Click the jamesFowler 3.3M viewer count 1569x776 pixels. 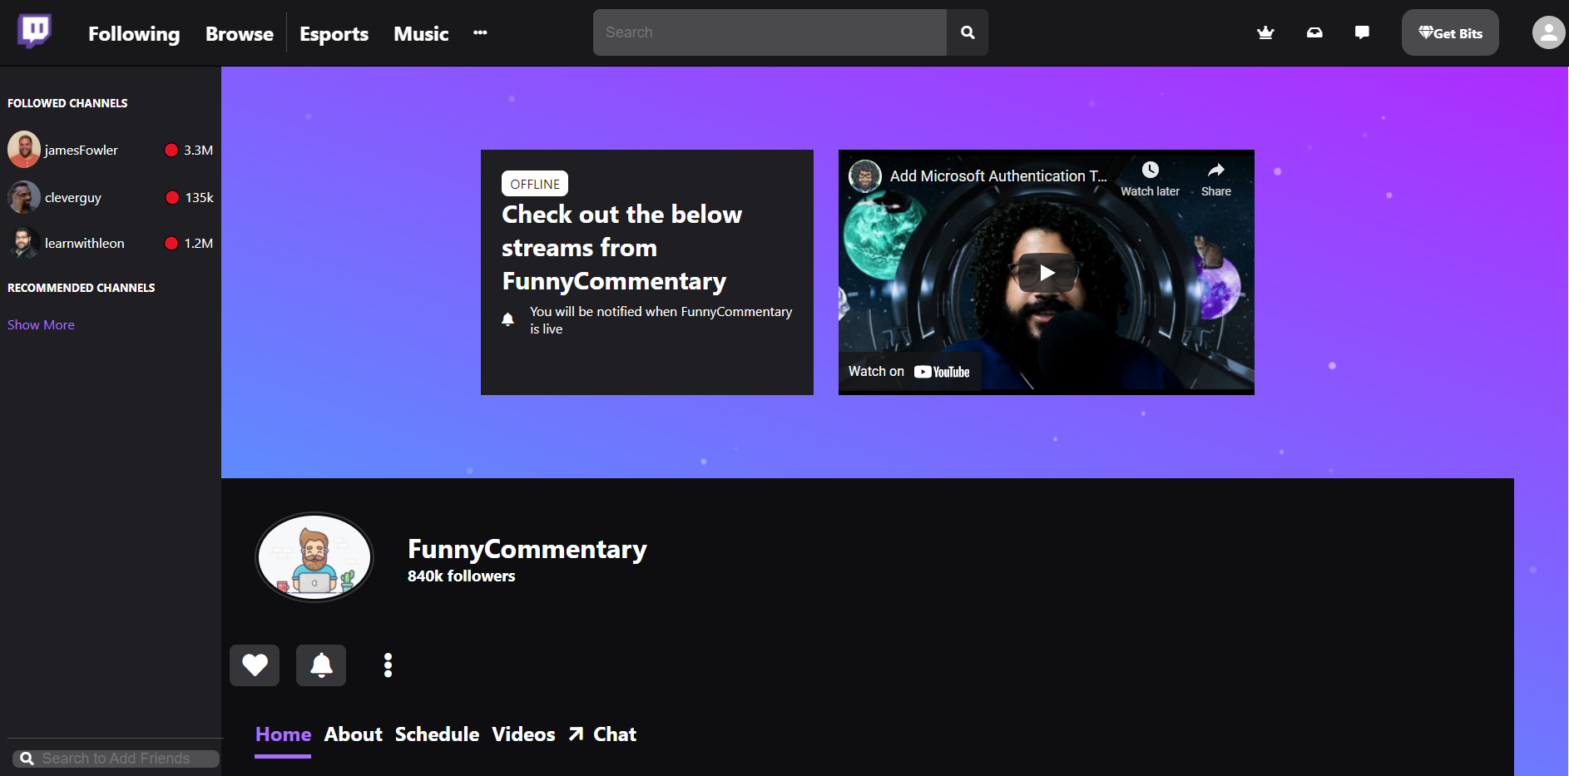point(190,150)
